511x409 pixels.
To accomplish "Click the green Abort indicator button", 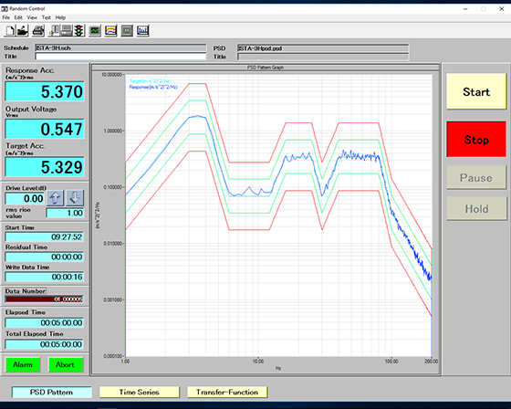I will click(x=65, y=364).
